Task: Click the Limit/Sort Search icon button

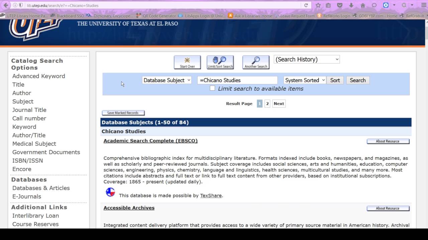Action: tap(220, 62)
